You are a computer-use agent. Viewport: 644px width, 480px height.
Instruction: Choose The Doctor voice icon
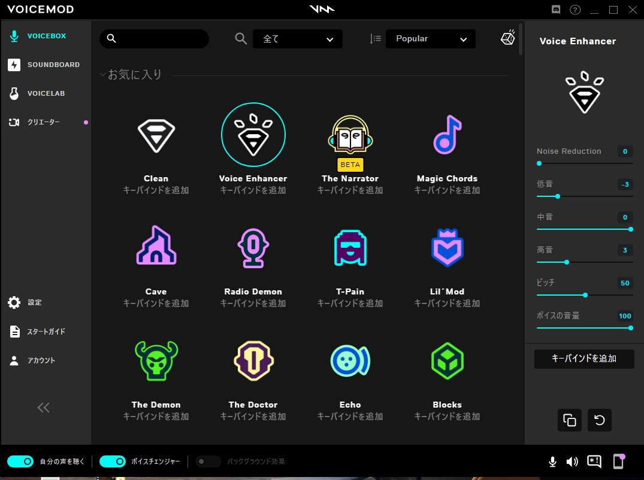point(253,361)
